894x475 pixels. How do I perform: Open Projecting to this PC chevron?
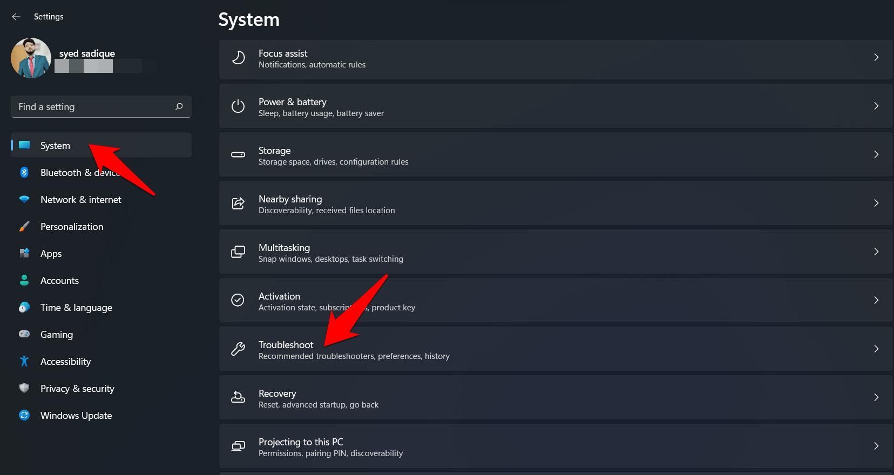[876, 446]
